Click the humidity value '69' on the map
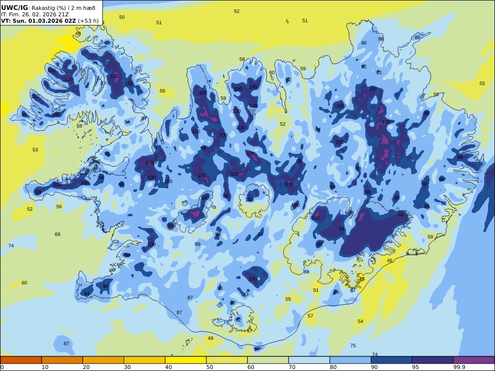This screenshot has height=371, width=495. (57, 234)
